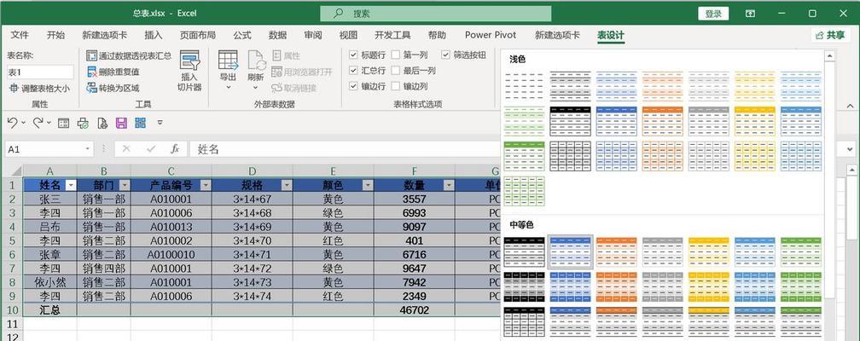Open the 数量 column filter dropdown

449,185
